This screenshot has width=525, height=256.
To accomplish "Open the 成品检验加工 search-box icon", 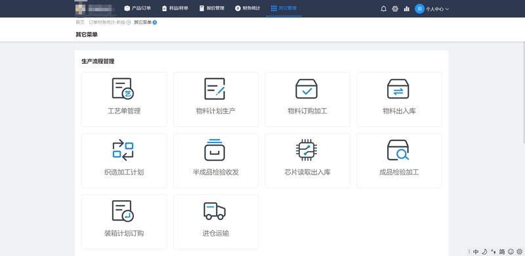I will click(x=398, y=150).
